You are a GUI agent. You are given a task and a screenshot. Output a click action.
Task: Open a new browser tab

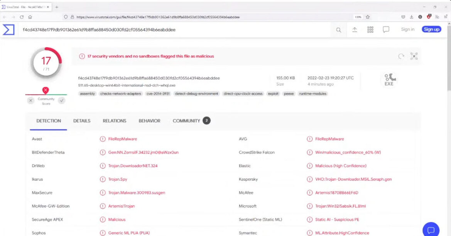pos(57,7)
